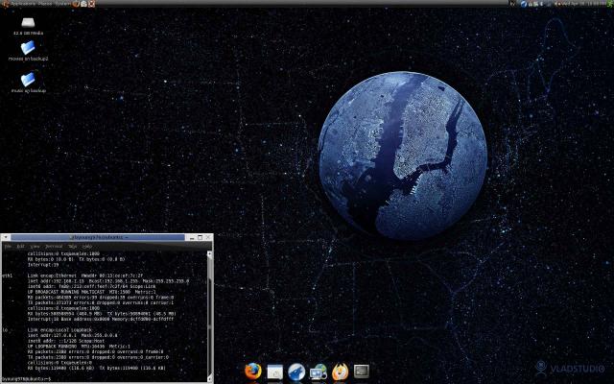Launch Firefox from the bottom dock
This screenshot has height=384, width=614.
253,371
